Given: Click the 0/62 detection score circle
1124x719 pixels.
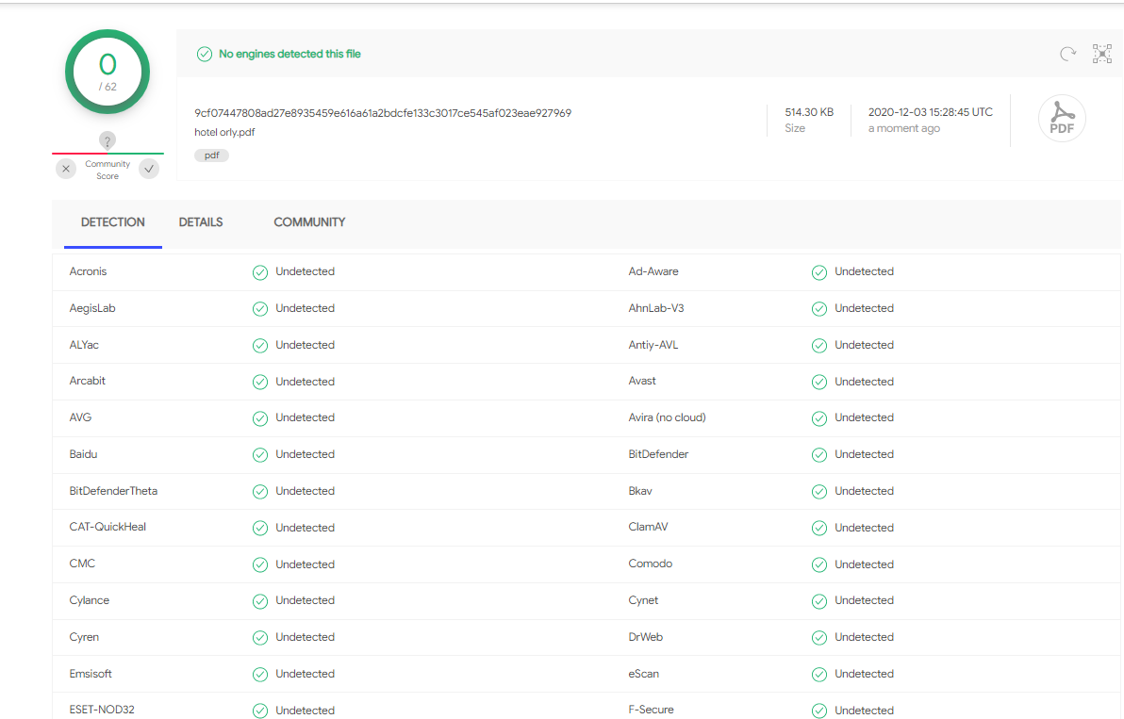Looking at the screenshot, I should [107, 72].
